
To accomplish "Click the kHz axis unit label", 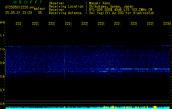I will pyautogui.click(x=3, y=22).
